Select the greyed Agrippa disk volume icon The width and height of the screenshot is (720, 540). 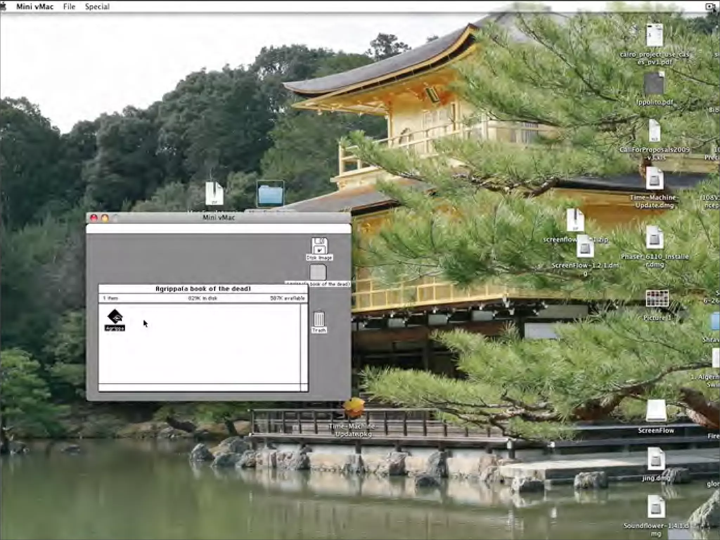(x=318, y=272)
